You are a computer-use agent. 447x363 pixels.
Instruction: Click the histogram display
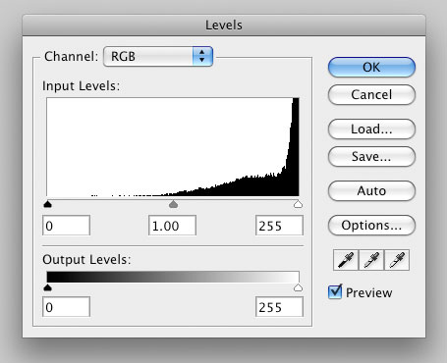[x=173, y=147]
